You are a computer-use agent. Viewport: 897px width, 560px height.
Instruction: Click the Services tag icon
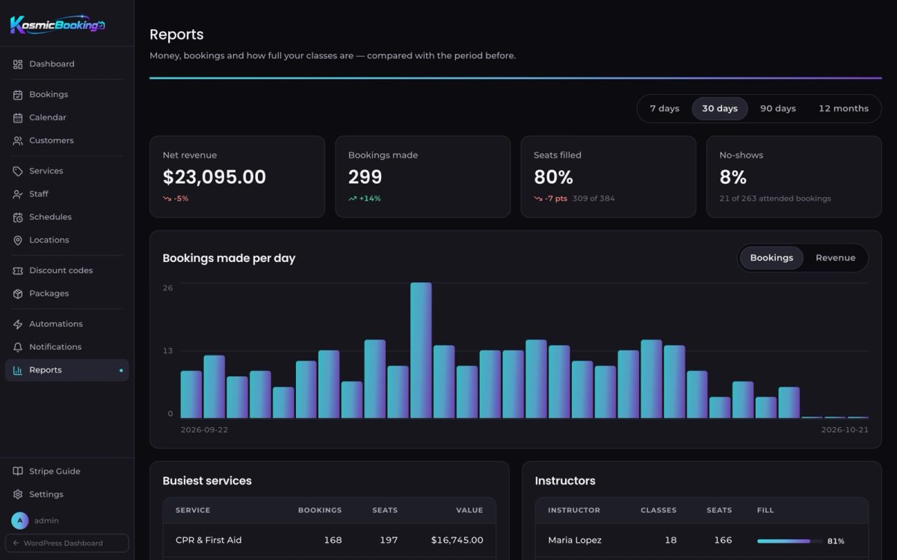[18, 171]
